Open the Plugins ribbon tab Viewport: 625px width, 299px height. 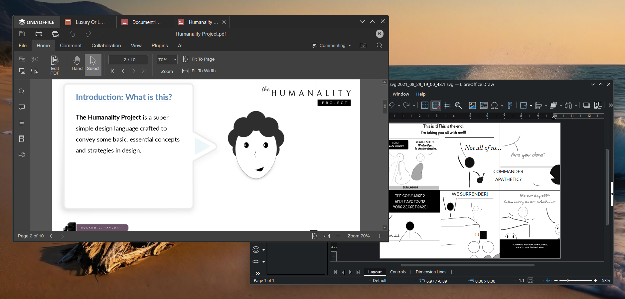[x=160, y=46]
